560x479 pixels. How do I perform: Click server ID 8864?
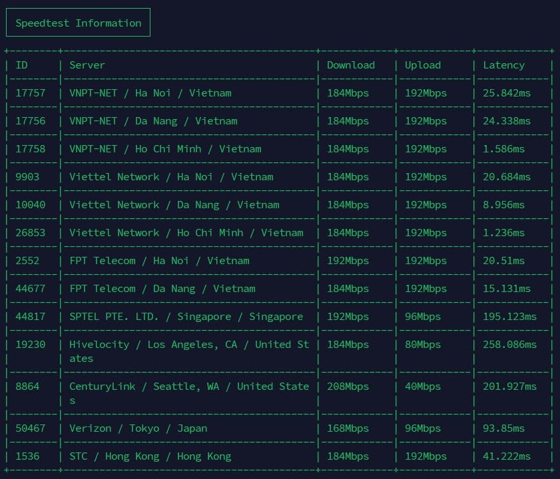click(x=27, y=387)
